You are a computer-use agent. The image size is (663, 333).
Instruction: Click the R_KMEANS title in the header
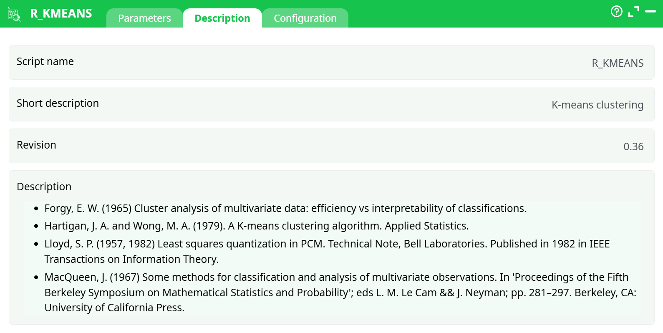point(61,14)
